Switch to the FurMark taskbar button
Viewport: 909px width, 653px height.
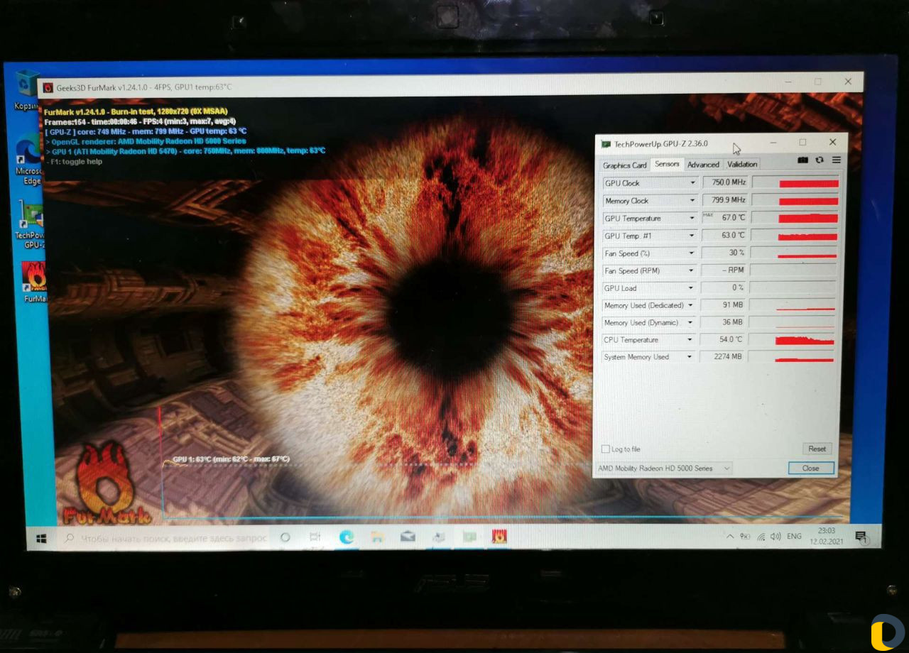[x=499, y=537]
